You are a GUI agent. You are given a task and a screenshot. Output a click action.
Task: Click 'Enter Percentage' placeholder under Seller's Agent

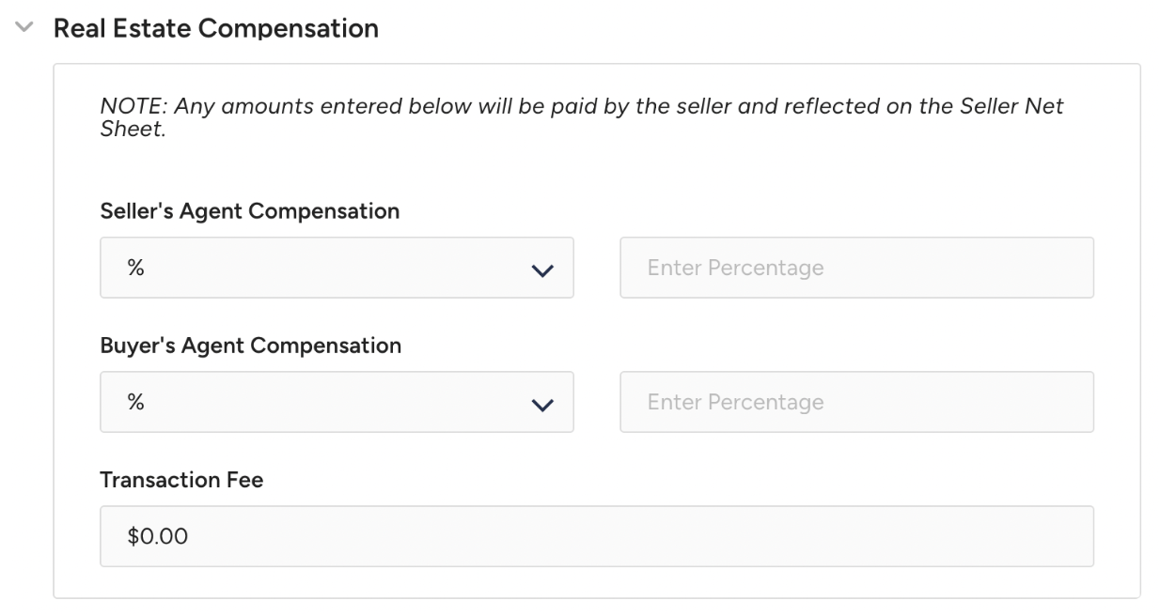pos(735,268)
